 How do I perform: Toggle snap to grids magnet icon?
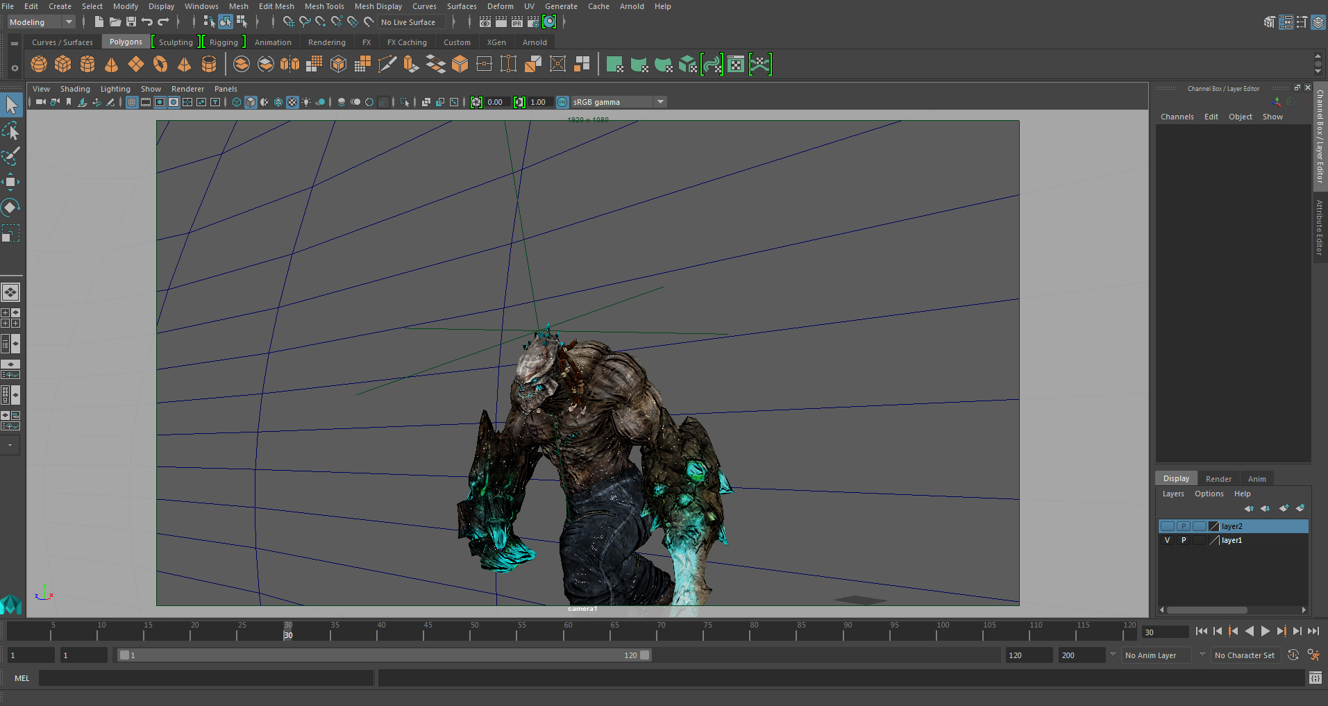click(288, 22)
